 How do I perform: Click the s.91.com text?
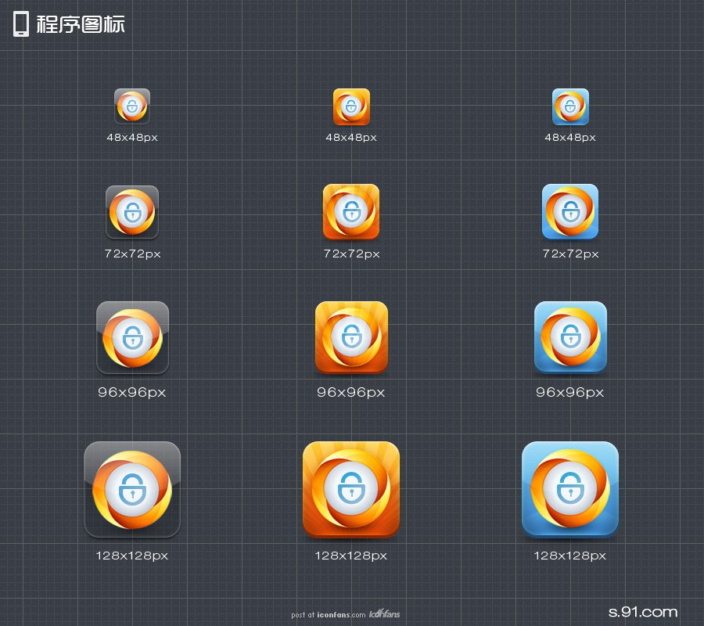click(x=642, y=612)
